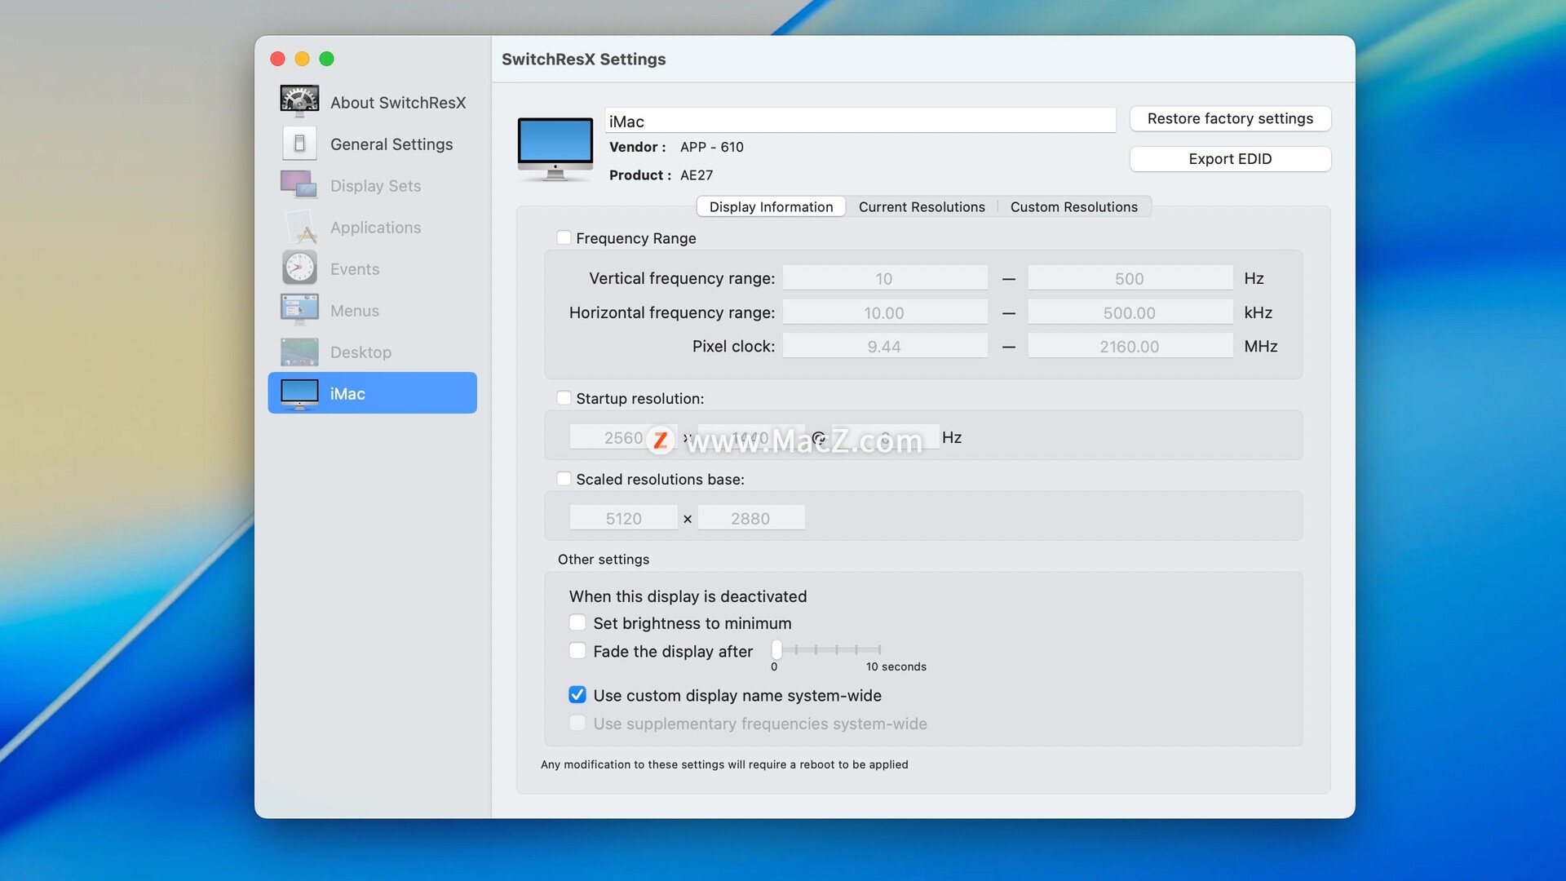1566x881 pixels.
Task: Enable Scaled resolutions base checkbox
Action: (x=564, y=478)
